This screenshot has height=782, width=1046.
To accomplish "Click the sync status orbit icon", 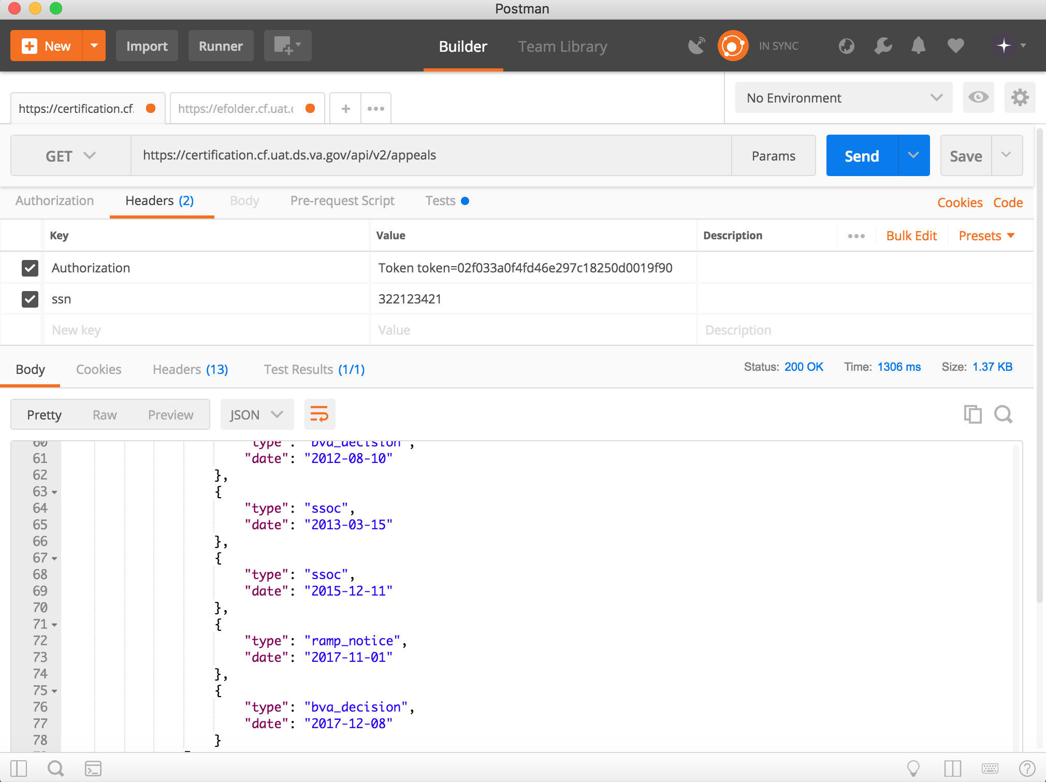I will pos(732,46).
